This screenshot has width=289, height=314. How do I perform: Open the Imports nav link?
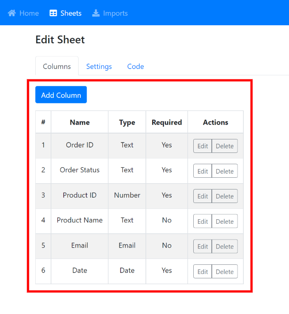tap(110, 13)
